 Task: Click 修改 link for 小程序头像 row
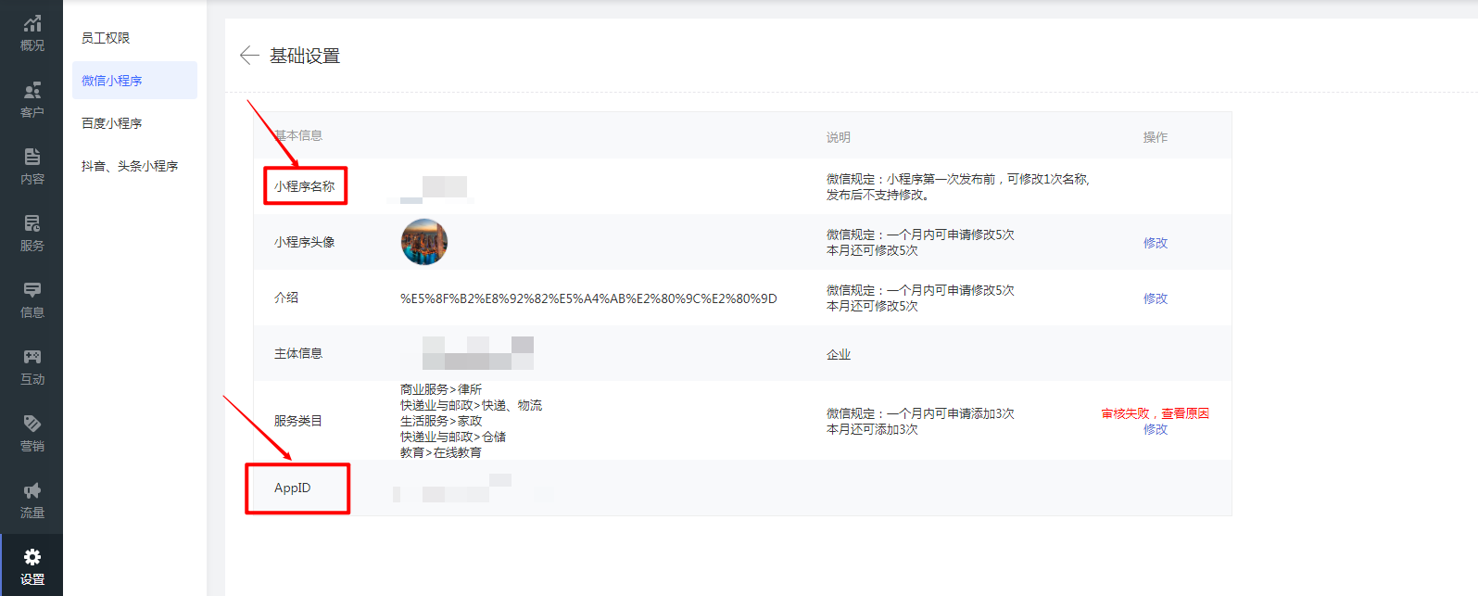1155,243
